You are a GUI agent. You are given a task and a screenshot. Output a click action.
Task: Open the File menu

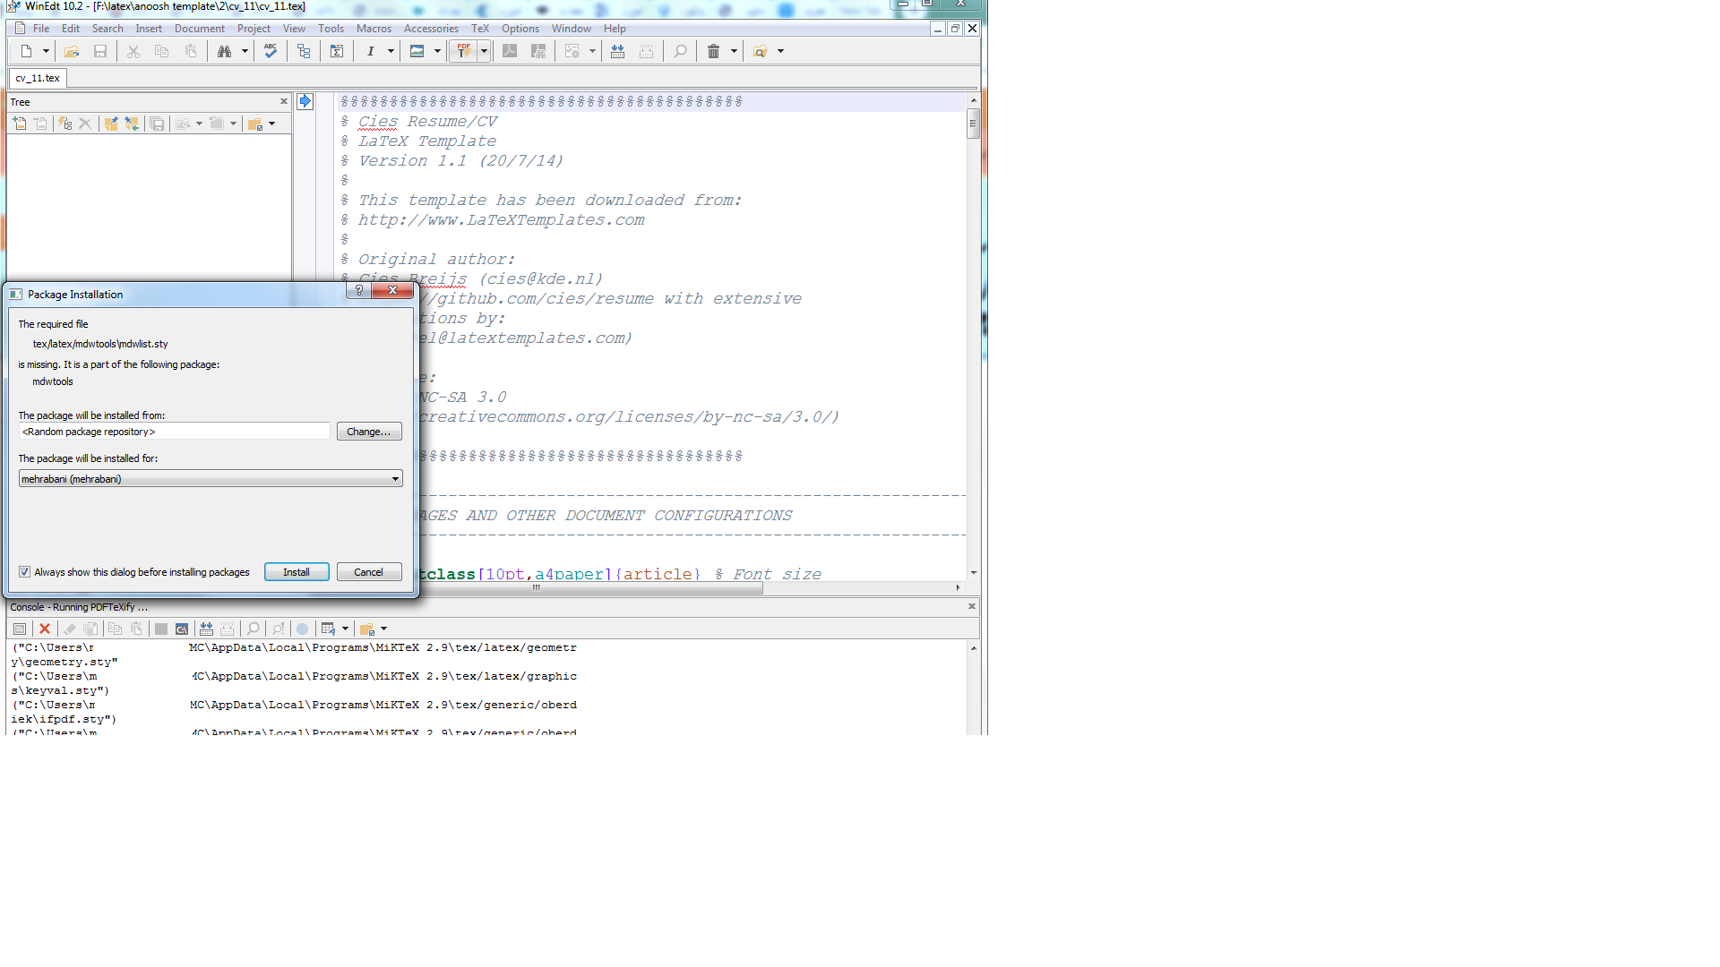tap(41, 29)
